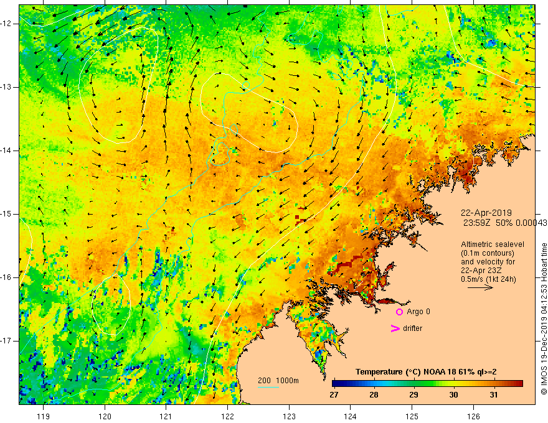Click the colorbar tick label 29
This screenshot has height=423, width=548.
point(413,395)
